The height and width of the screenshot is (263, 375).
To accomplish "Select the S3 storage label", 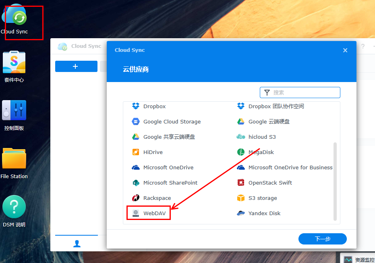I will [263, 198].
